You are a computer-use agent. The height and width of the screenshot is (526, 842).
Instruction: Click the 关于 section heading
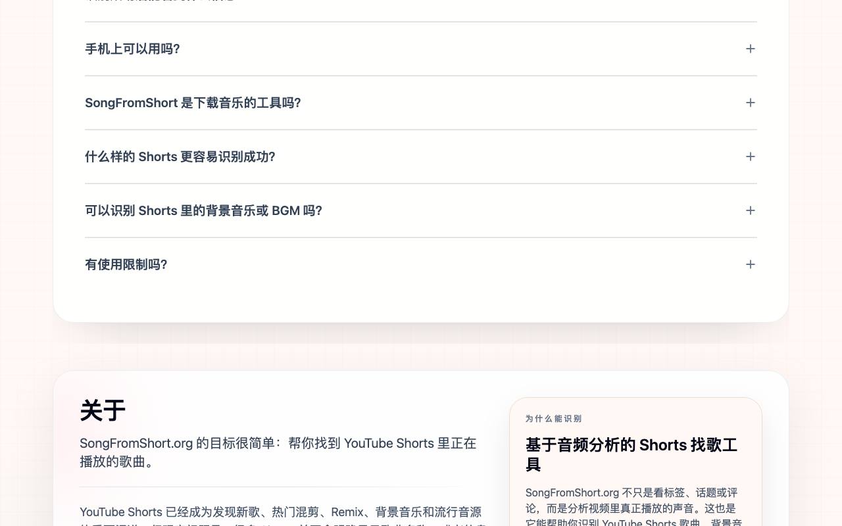point(103,411)
